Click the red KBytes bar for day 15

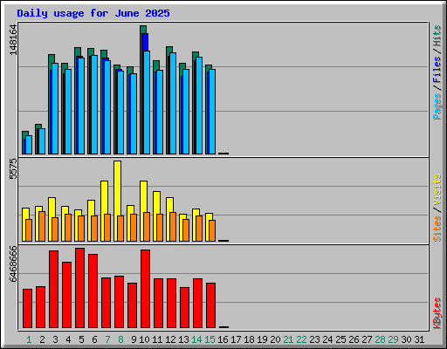(x=210, y=305)
